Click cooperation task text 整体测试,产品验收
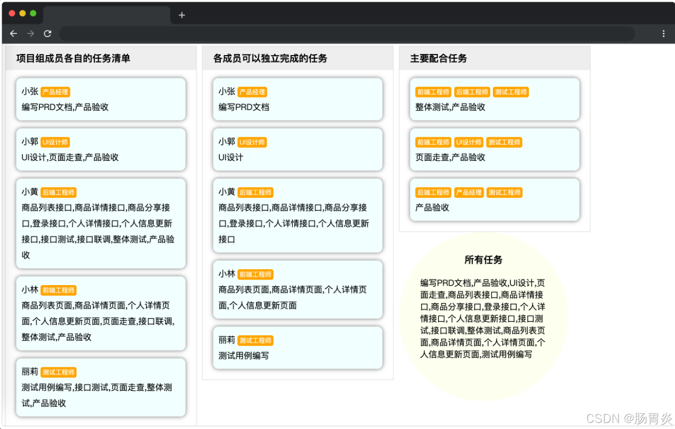 (450, 107)
